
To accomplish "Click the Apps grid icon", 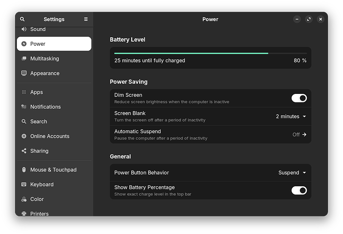I will click(x=24, y=92).
